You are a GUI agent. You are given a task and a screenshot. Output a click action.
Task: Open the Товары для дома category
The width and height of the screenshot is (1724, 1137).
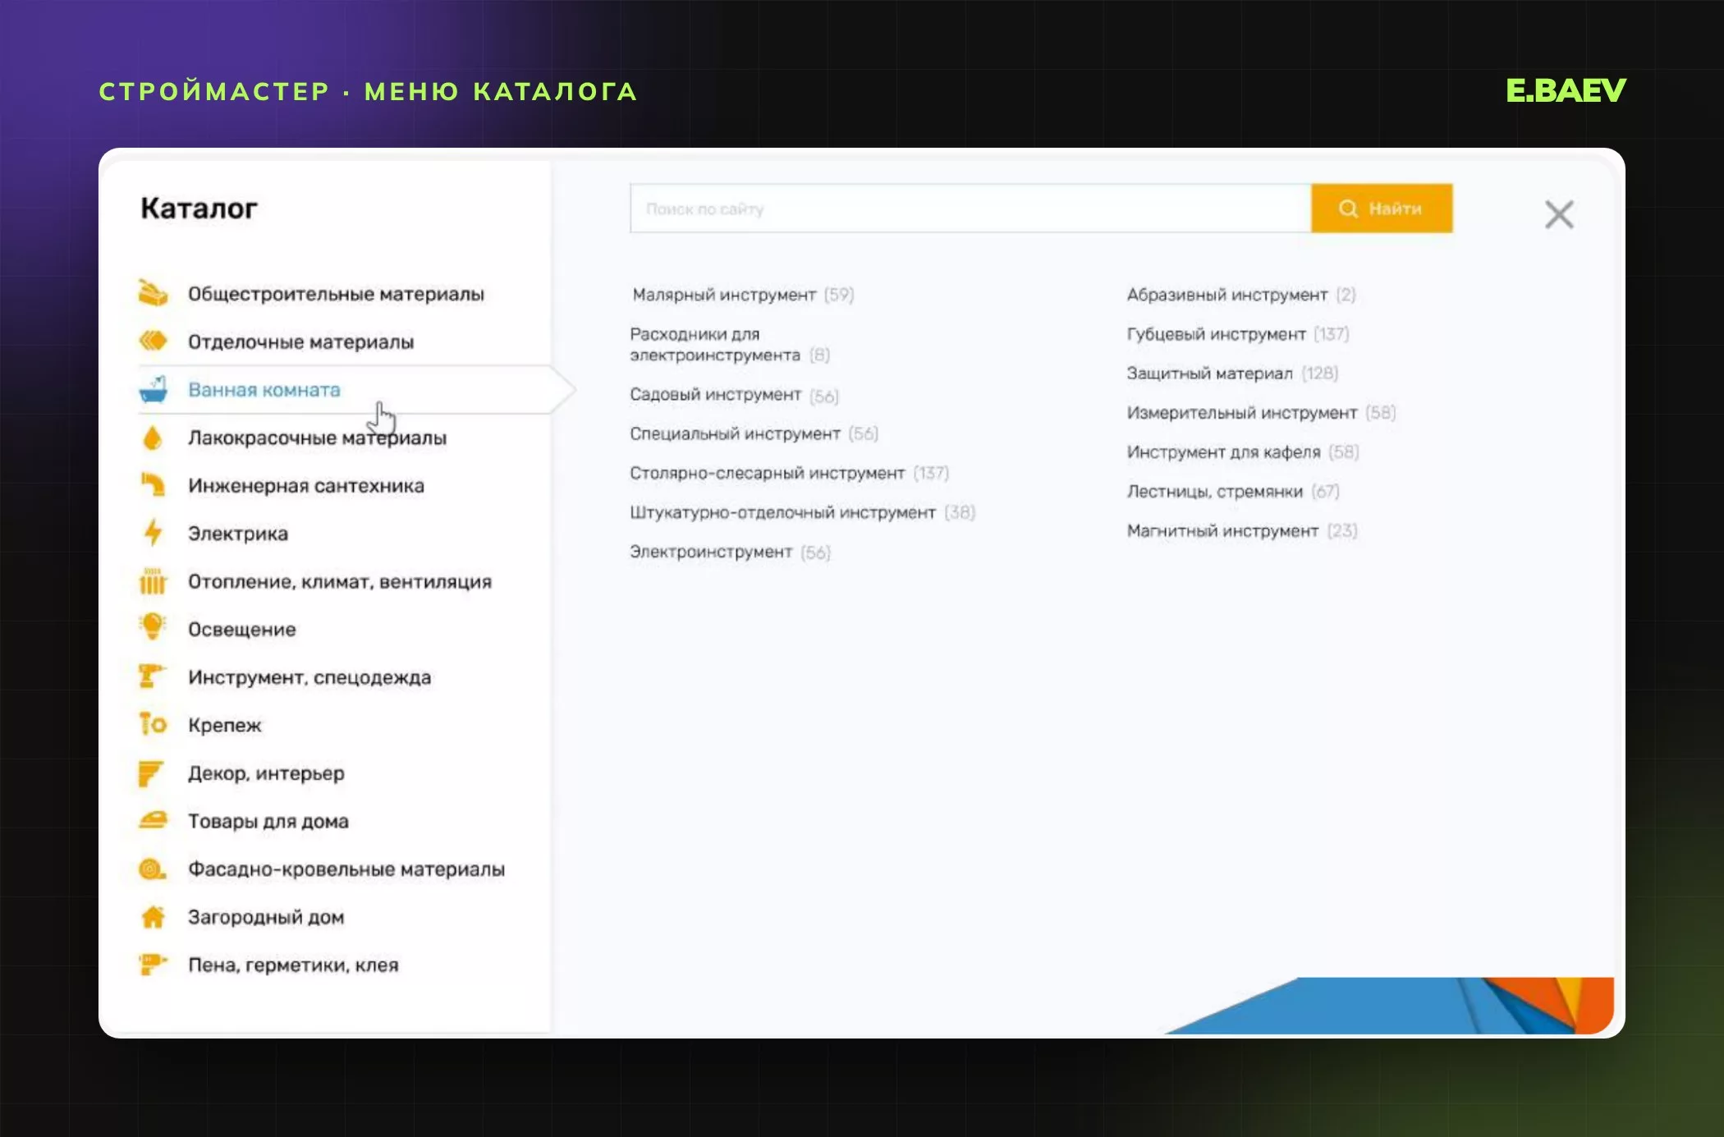click(268, 821)
